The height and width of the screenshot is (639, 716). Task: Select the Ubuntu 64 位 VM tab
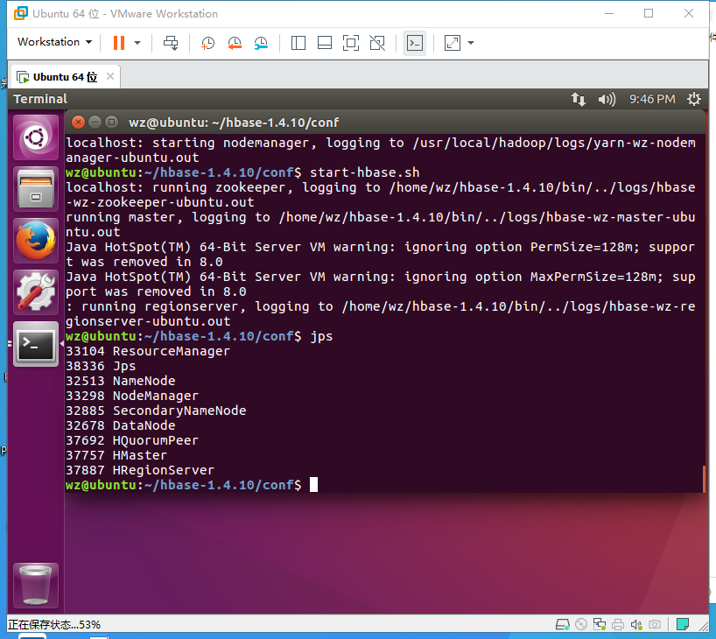point(65,77)
